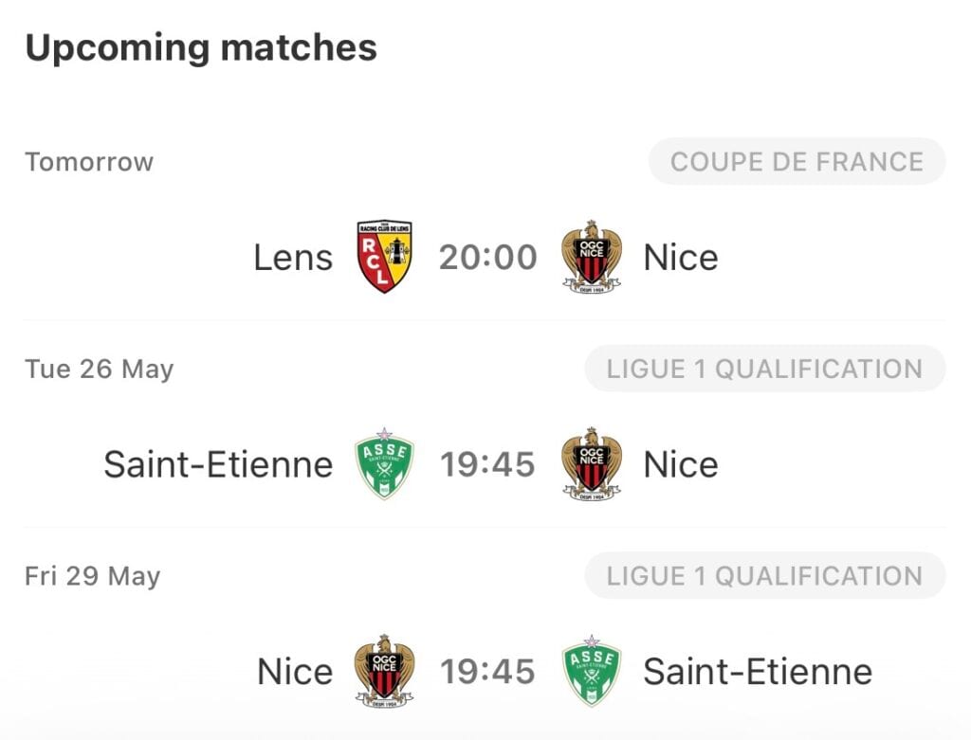
Task: Click Saint-Etienne crest in Fri 29 May match
Action: click(592, 671)
